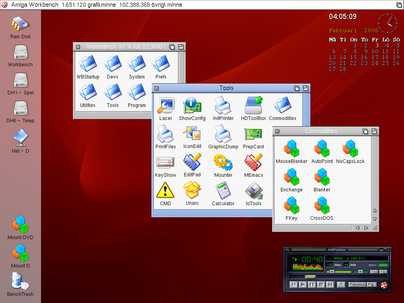Click the play button in AMPLiFier

pyautogui.click(x=303, y=285)
